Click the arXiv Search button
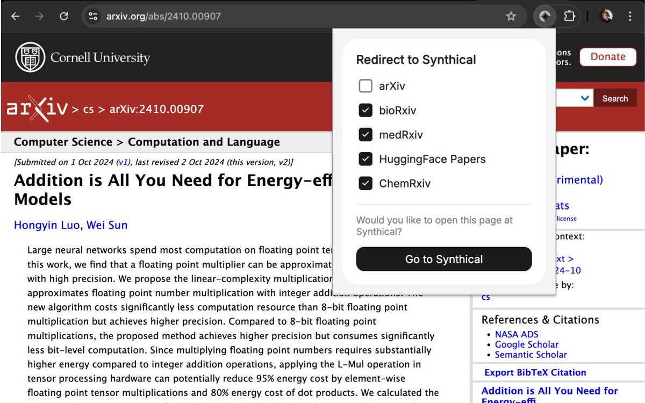The image size is (645, 403). (x=615, y=98)
